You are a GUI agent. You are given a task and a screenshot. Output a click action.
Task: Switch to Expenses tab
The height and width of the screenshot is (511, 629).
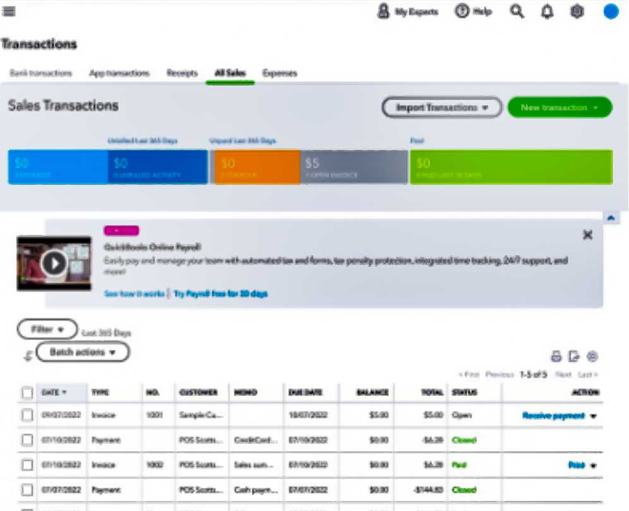280,73
